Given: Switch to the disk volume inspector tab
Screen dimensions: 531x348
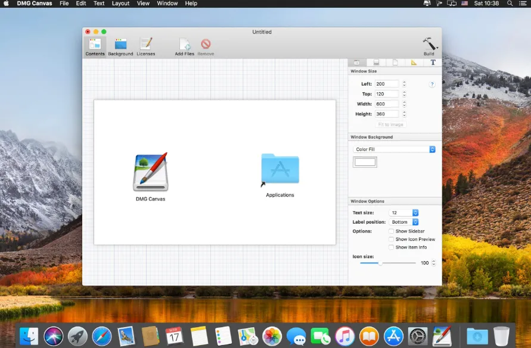Looking at the screenshot, I should point(376,62).
